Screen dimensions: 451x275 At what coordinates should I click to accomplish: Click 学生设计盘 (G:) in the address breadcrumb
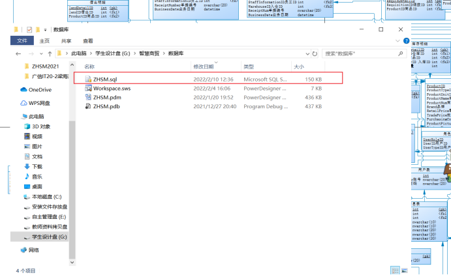pos(113,53)
